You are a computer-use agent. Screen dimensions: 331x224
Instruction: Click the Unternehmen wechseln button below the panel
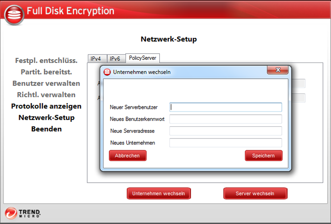(x=158, y=193)
